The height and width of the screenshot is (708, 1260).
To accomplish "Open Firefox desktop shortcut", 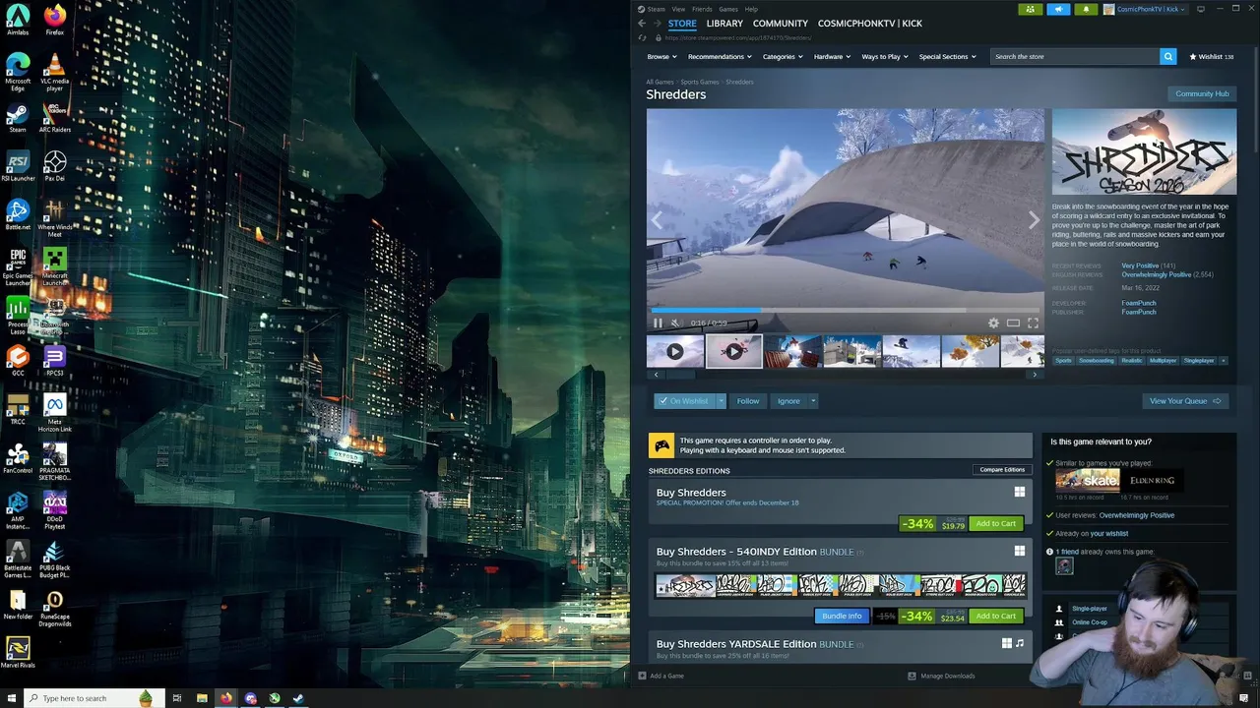I will (55, 20).
